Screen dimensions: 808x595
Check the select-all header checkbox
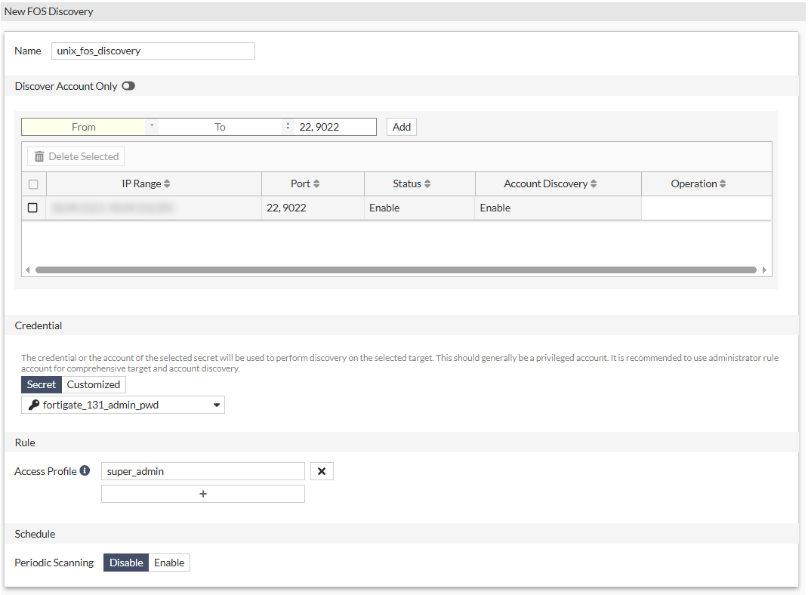(33, 184)
